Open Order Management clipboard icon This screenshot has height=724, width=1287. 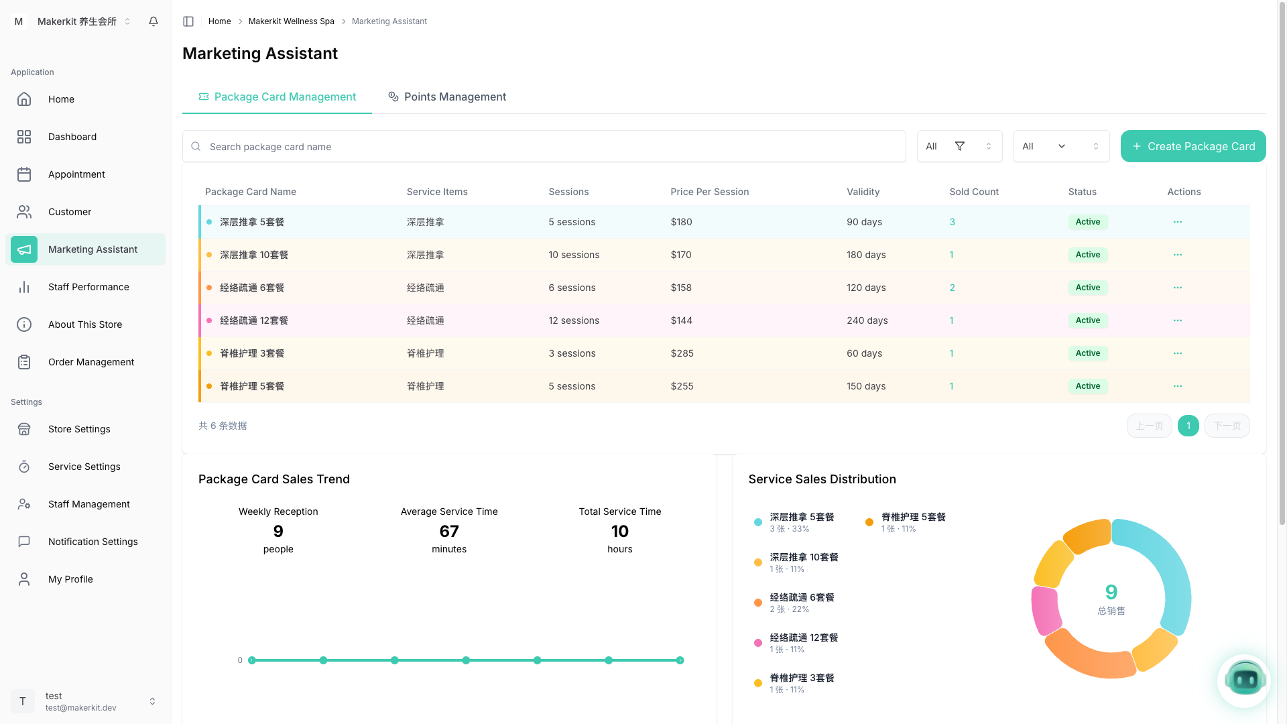pos(24,362)
